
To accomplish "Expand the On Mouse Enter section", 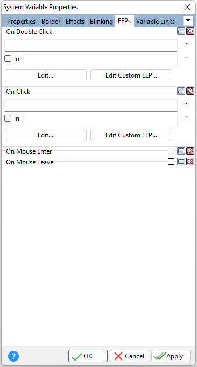I will coord(181,151).
